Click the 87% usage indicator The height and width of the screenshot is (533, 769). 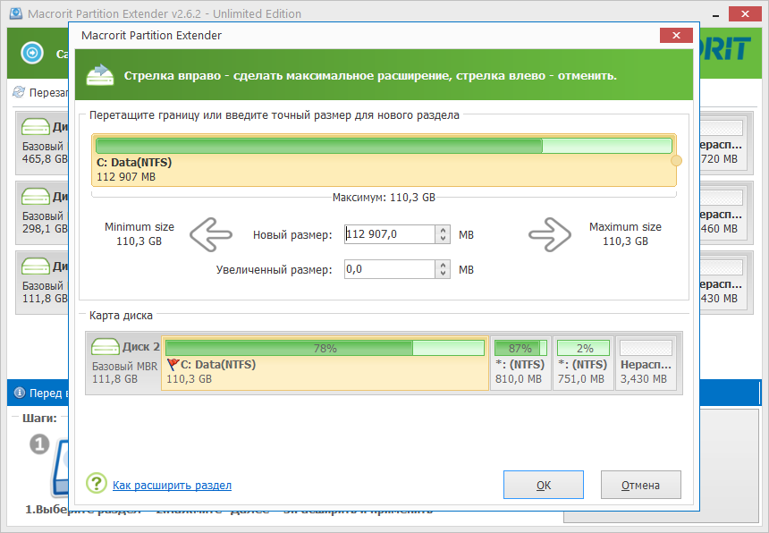(x=520, y=348)
